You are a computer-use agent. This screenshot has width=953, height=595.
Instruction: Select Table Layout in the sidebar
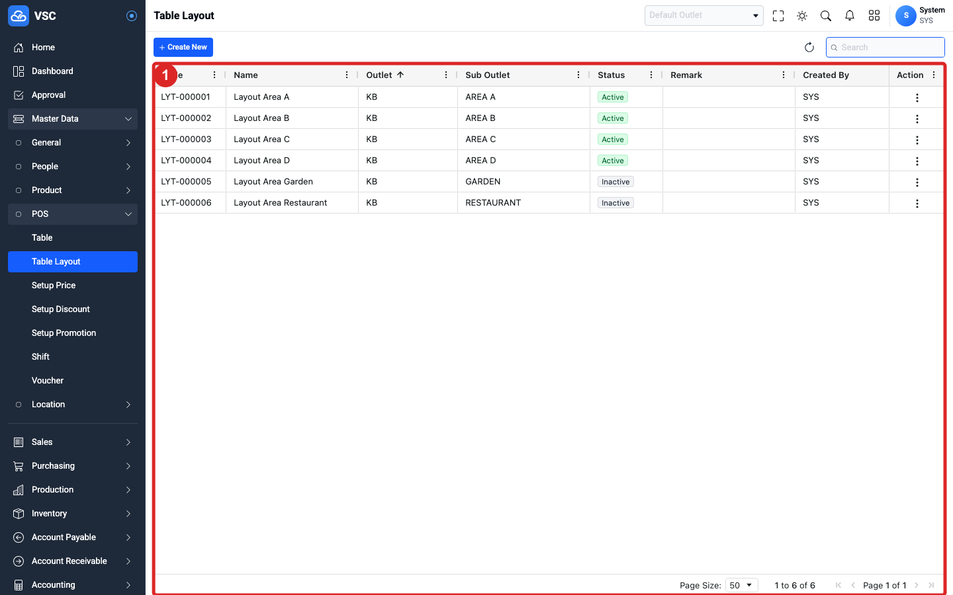(x=73, y=262)
